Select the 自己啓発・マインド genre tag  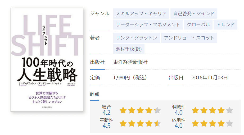point(194,14)
